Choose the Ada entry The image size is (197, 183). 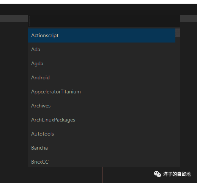point(102,49)
